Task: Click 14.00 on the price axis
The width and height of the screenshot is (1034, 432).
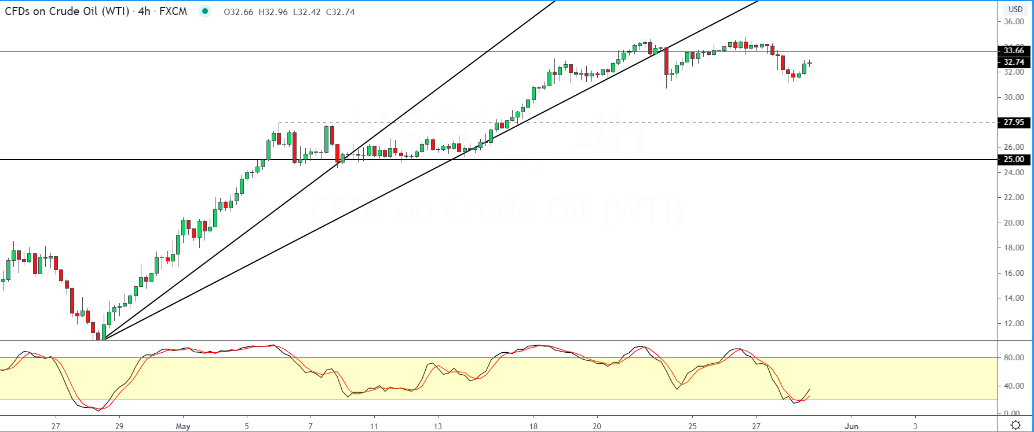Action: [1014, 298]
